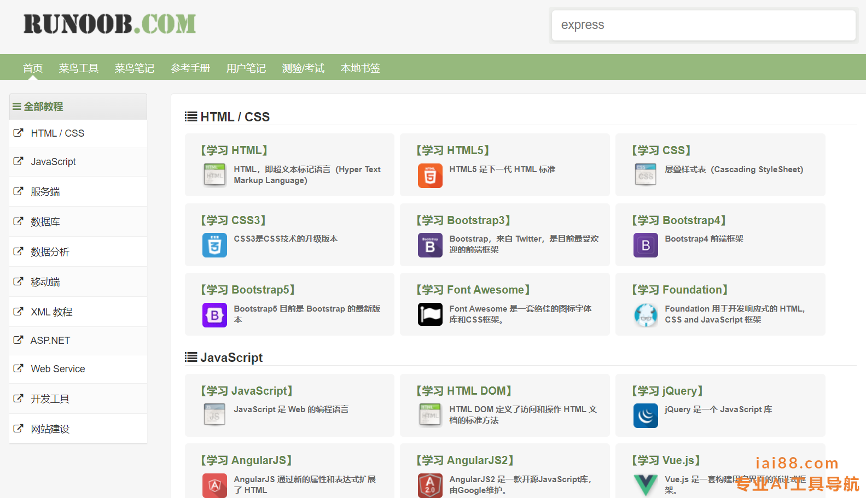Open 【学习 Bootstrap4】 tutorial link
This screenshot has height=498, width=866.
679,220
